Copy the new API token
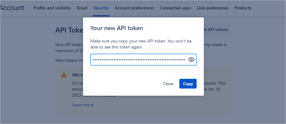 188,84
